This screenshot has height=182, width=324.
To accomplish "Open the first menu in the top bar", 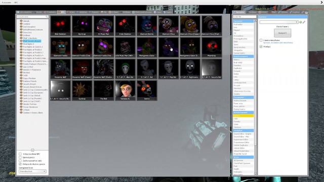I will point(7,3).
